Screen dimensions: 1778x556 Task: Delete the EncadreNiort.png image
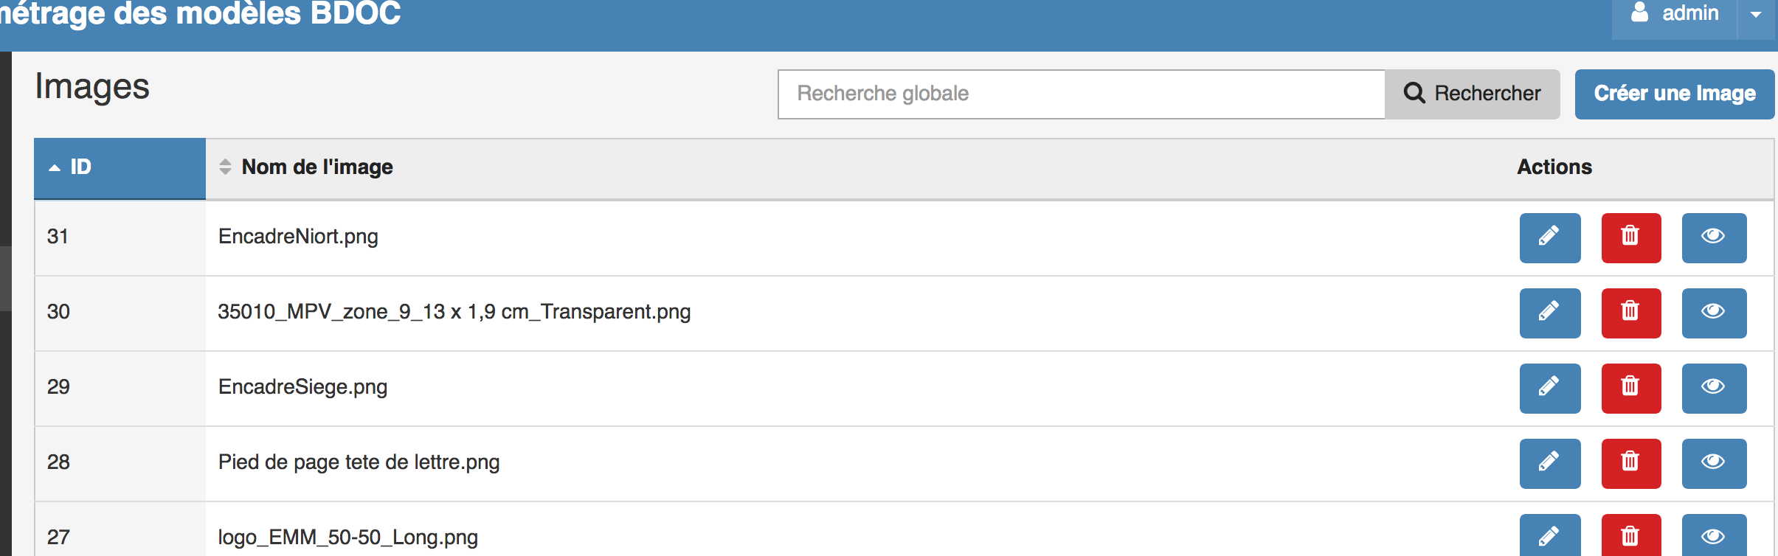(x=1631, y=238)
